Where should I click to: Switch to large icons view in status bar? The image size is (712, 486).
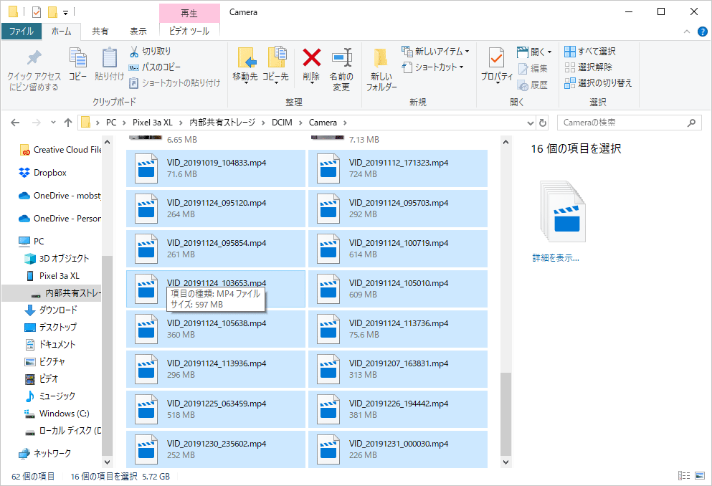(701, 475)
